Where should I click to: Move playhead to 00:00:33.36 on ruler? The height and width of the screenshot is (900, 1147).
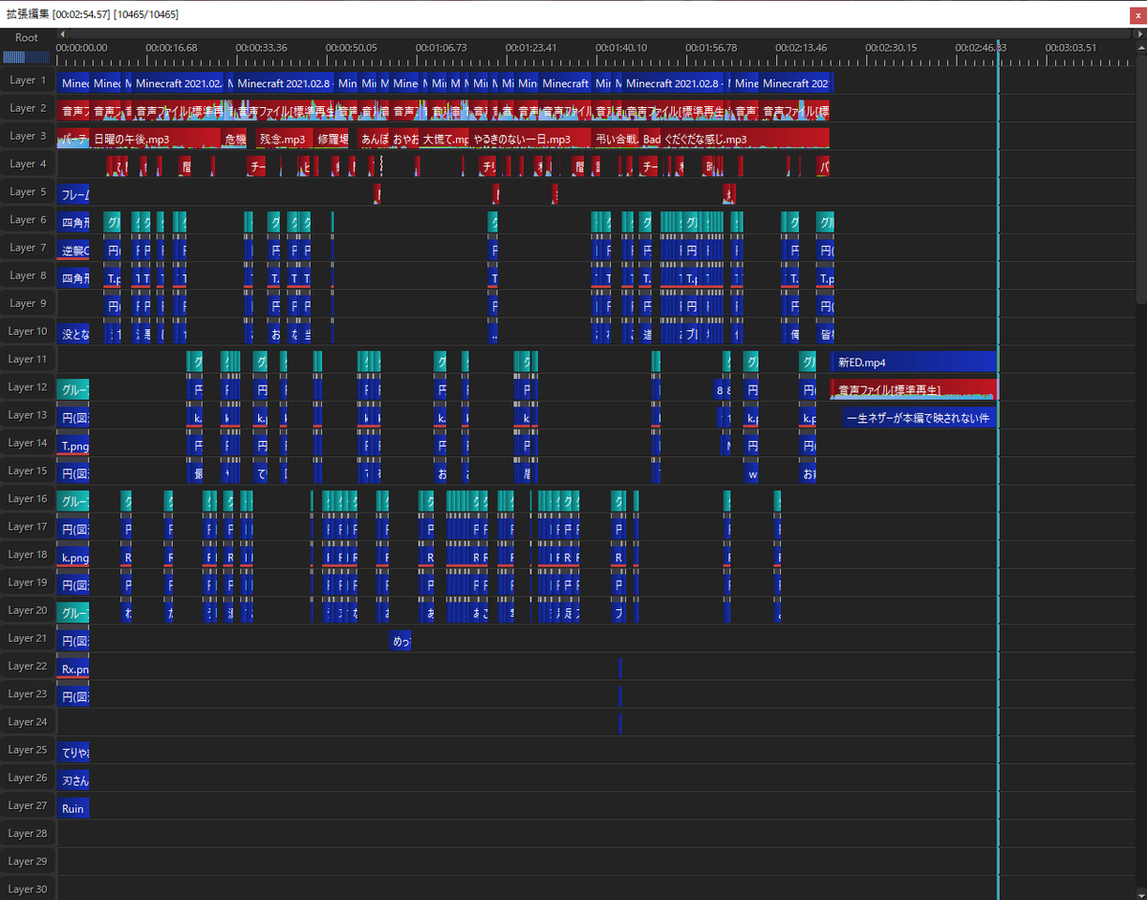point(261,48)
